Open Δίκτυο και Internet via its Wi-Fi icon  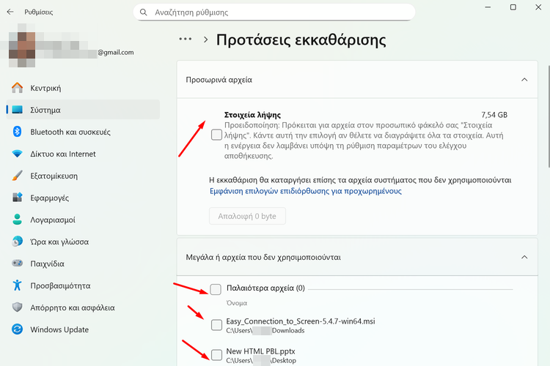coord(17,154)
